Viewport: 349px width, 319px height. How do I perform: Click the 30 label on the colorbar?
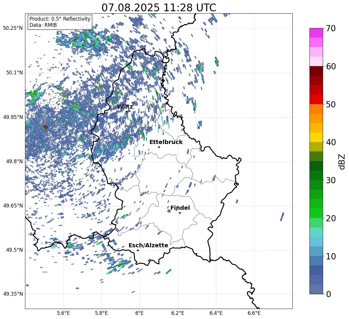[x=331, y=180]
